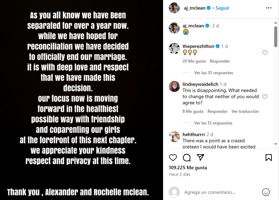
Task: Open comments via the speech bubble icon
Action: coord(187,157)
